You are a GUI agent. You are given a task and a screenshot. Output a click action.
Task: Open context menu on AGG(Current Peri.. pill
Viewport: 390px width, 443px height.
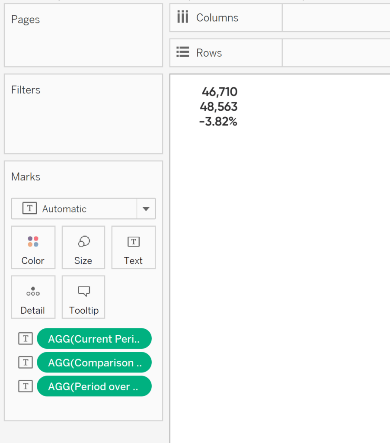[94, 338]
